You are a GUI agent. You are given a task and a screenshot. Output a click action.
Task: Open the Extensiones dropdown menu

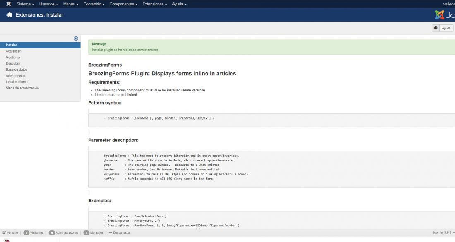point(154,4)
